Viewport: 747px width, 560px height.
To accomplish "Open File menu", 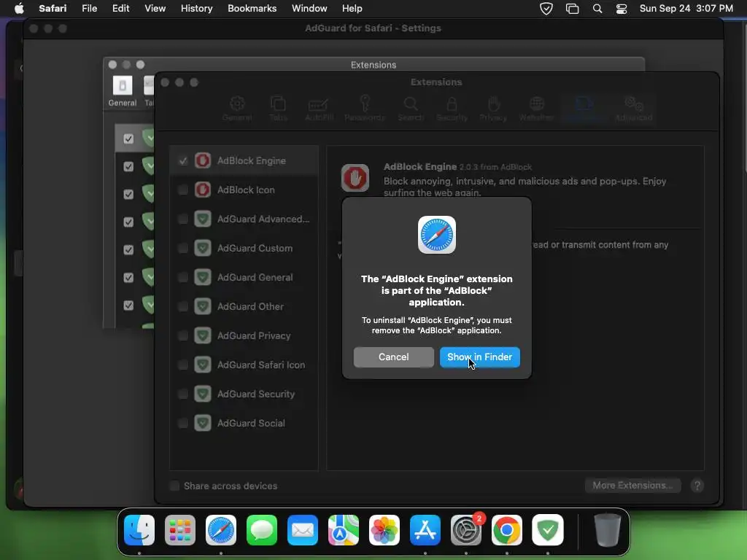I will pyautogui.click(x=89, y=9).
